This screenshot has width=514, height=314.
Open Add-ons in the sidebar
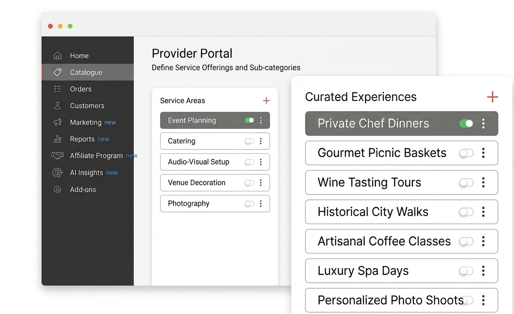click(88, 190)
